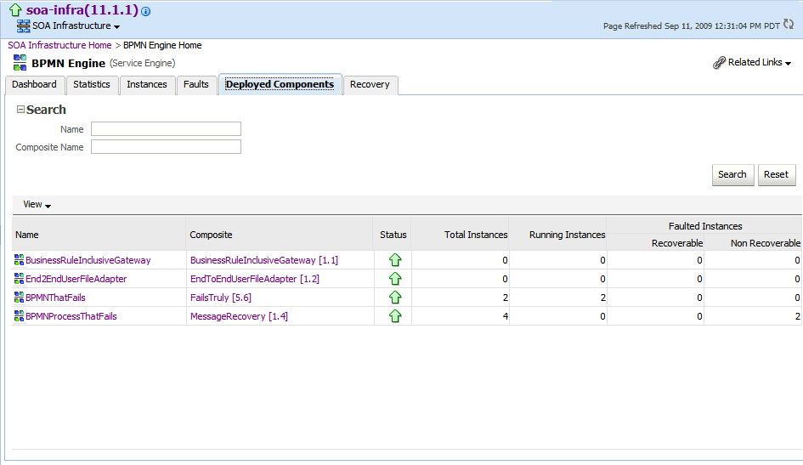This screenshot has height=465, width=803.
Task: Open the Related Links dropdown
Action: [760, 62]
